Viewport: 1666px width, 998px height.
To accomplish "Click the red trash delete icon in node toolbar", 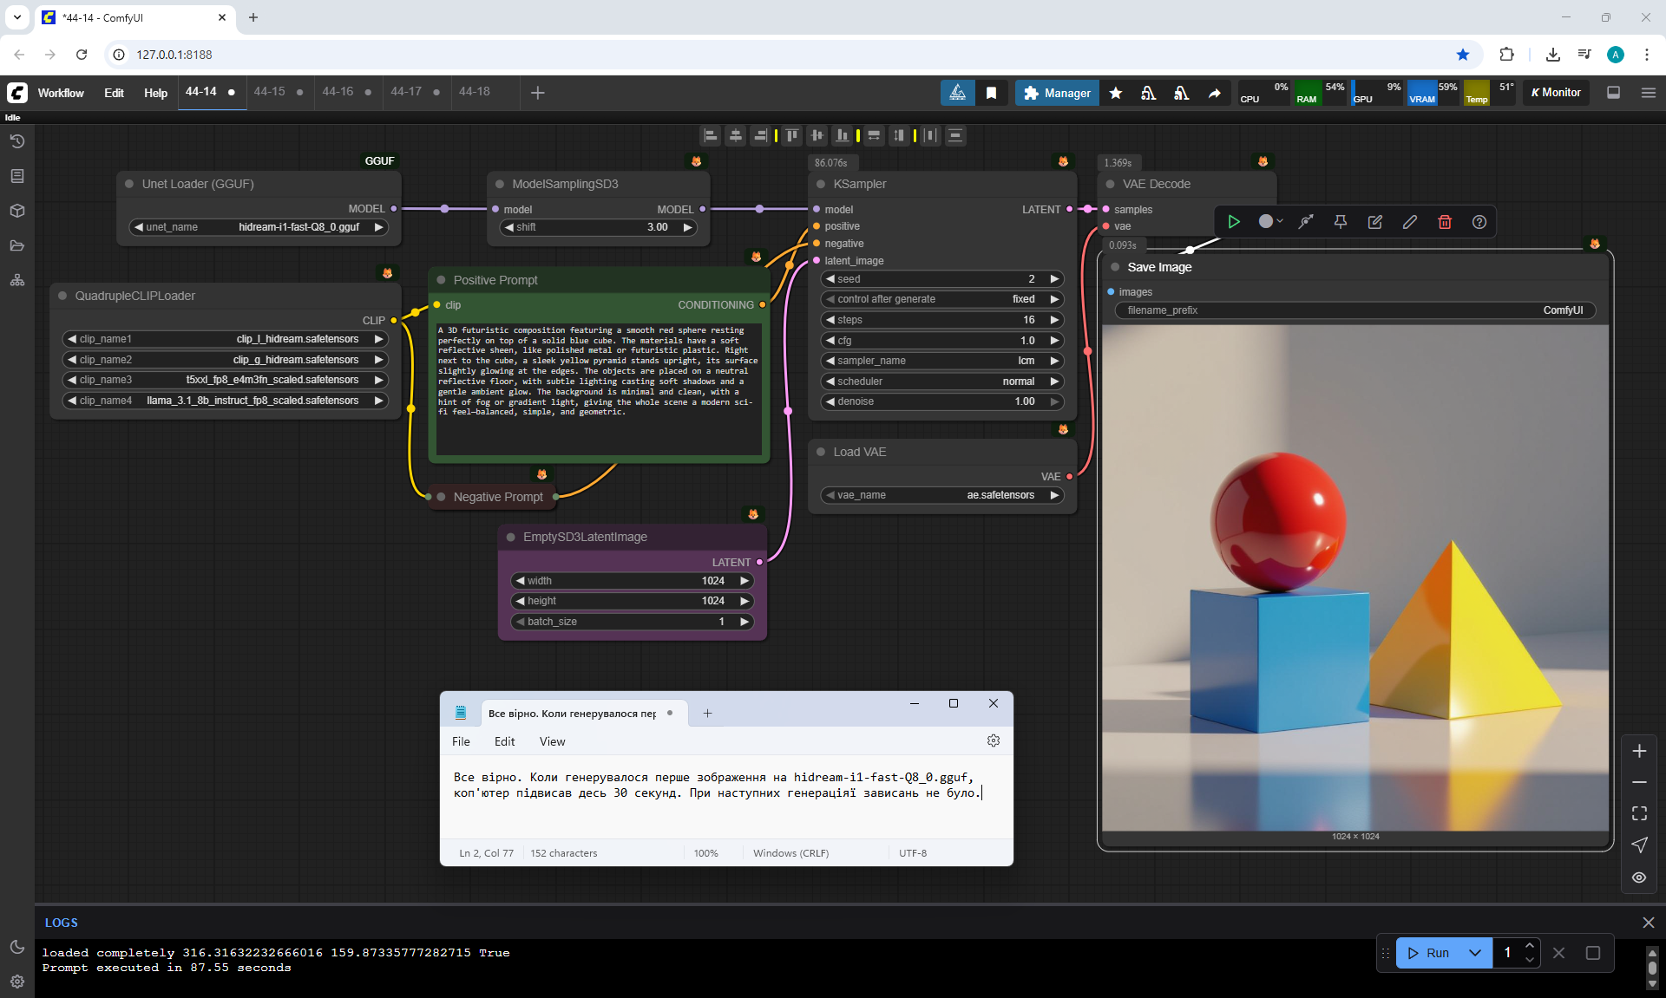I will 1445,222.
